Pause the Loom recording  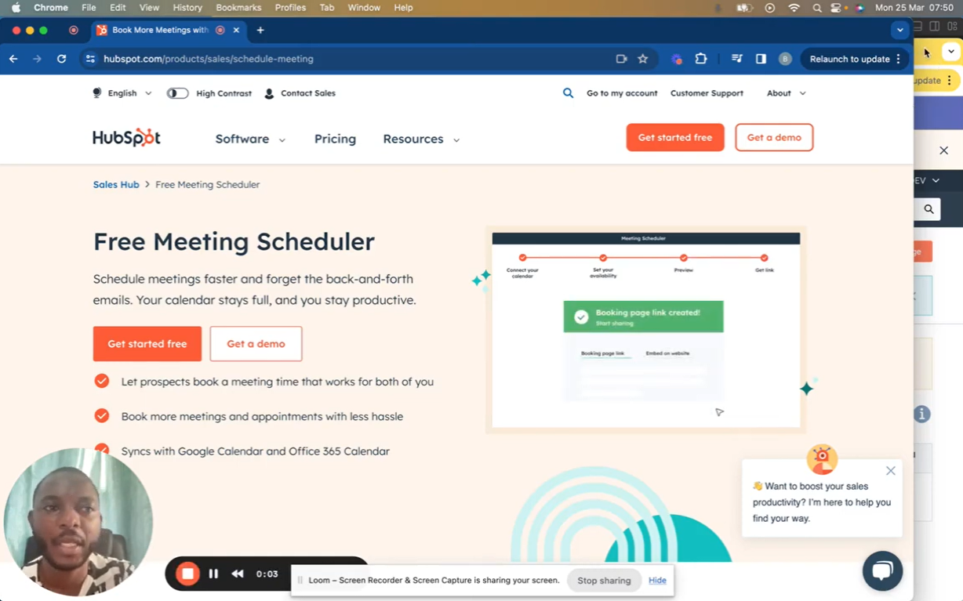213,574
